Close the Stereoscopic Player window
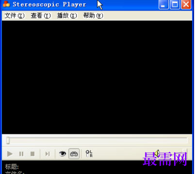This screenshot has width=196, height=174. click(x=186, y=4)
